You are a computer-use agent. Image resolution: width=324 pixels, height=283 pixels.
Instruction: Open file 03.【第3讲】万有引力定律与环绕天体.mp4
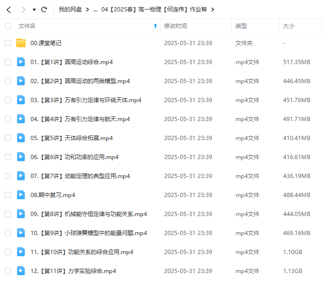point(86,100)
